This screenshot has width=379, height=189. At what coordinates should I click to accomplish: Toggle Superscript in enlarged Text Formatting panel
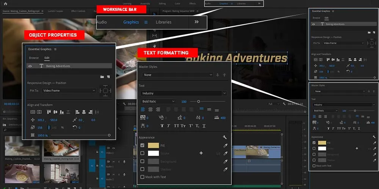pyautogui.click(x=191, y=126)
